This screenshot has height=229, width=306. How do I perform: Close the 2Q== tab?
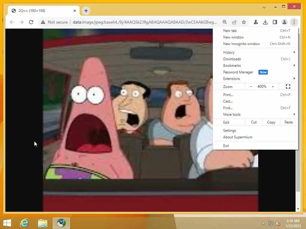(74, 11)
